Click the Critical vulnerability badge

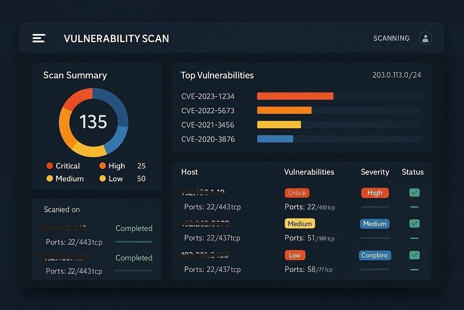click(x=297, y=193)
